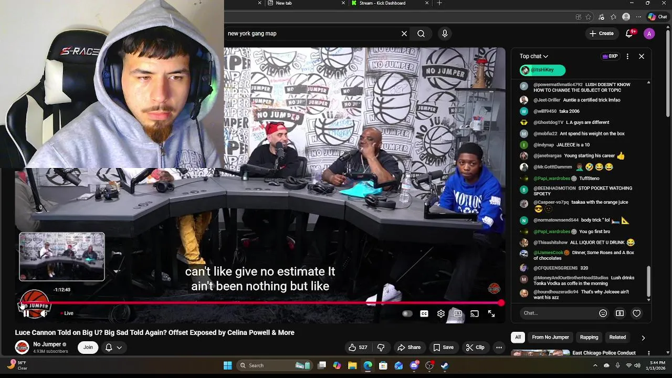Image resolution: width=672 pixels, height=378 pixels.
Task: Mute the video volume speaker icon
Action: [x=44, y=313]
